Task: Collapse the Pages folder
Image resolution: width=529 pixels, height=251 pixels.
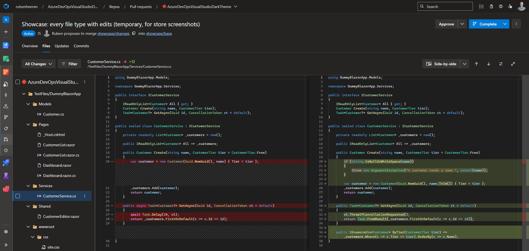Action: 28,125
